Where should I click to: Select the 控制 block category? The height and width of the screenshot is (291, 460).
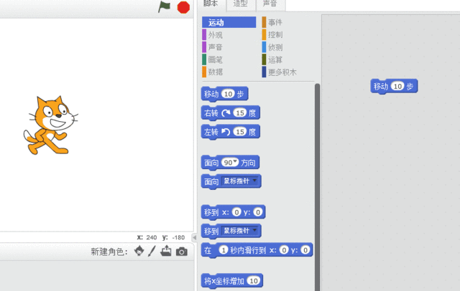coord(275,35)
